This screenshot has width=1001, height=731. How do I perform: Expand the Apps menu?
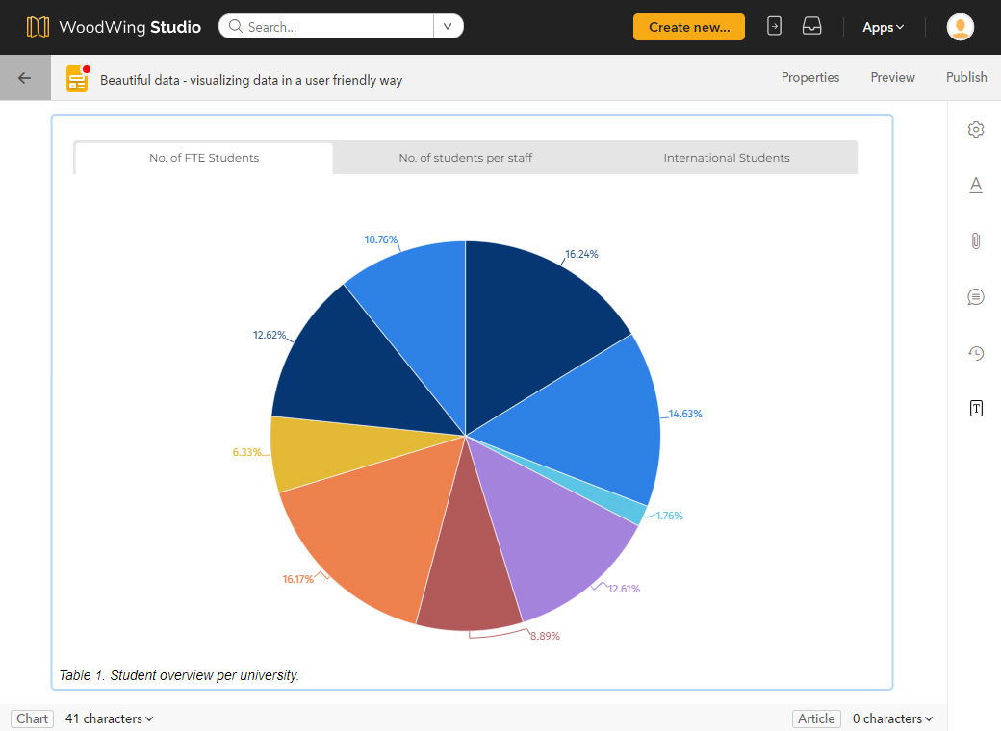882,27
